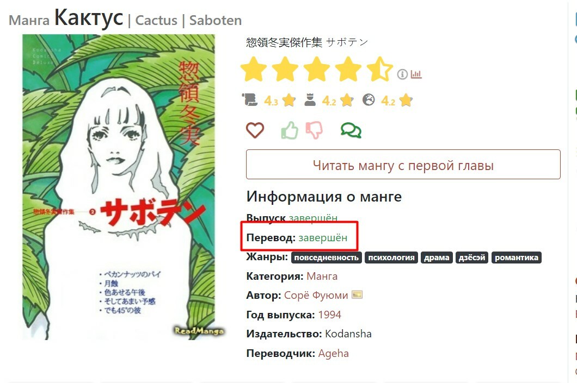Click Читать мангу с первой главы button
Viewport: 577px width, 383px height.
click(x=403, y=165)
